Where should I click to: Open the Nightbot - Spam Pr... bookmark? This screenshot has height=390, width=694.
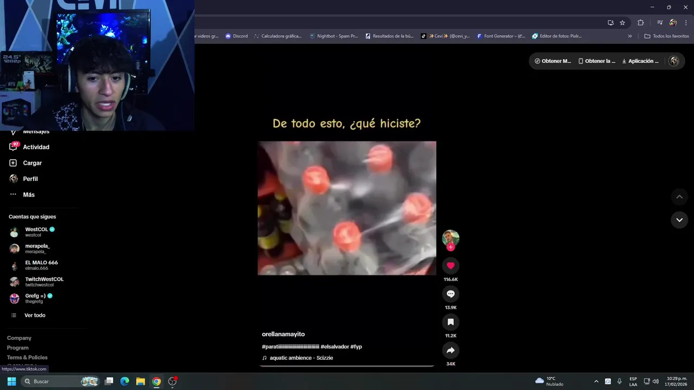coord(333,36)
